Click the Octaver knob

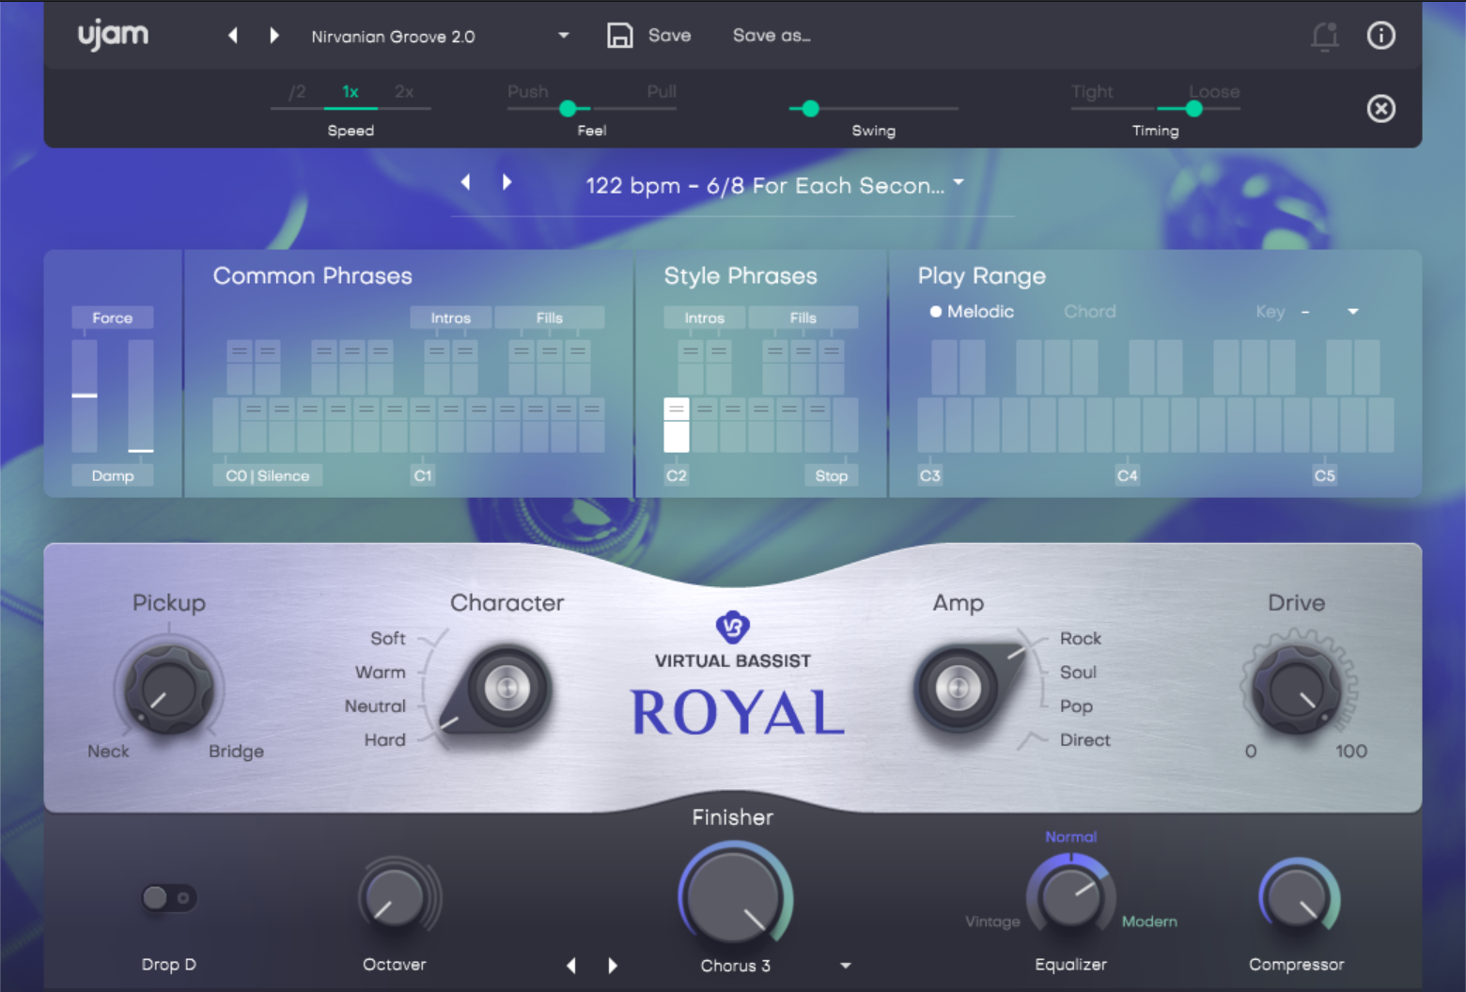(394, 898)
